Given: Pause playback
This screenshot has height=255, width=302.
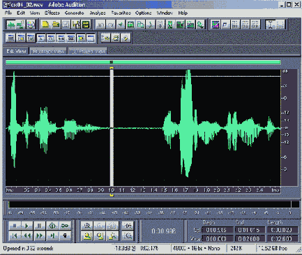Looking at the screenshot, I should pos(39,226).
